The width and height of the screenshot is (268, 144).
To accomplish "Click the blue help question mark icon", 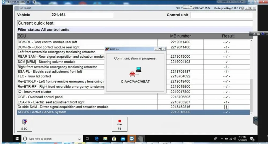I will 263,34.
